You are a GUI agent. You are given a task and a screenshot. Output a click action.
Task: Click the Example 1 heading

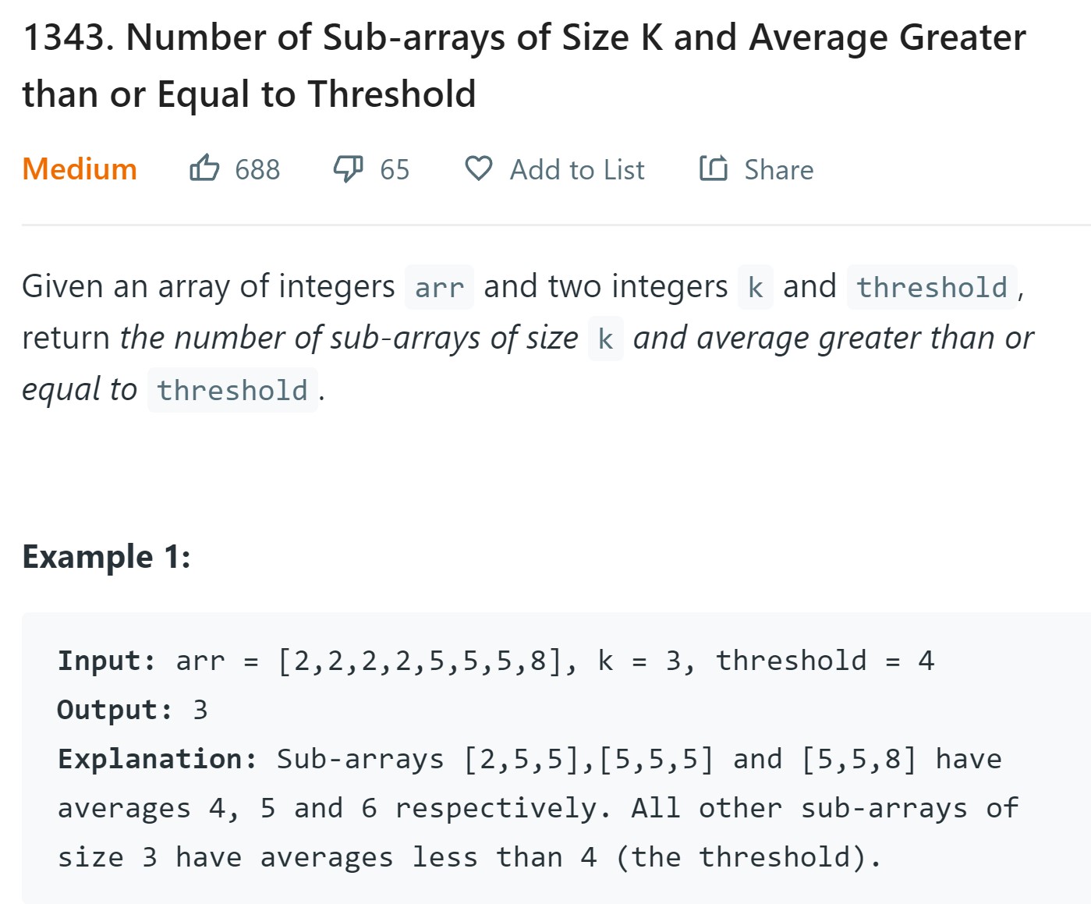[107, 557]
